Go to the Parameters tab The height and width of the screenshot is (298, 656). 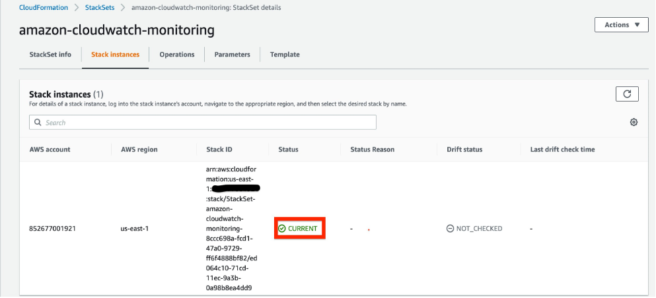tap(232, 55)
